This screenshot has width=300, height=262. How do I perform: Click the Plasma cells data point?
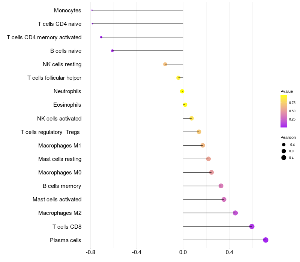pyautogui.click(x=265, y=240)
